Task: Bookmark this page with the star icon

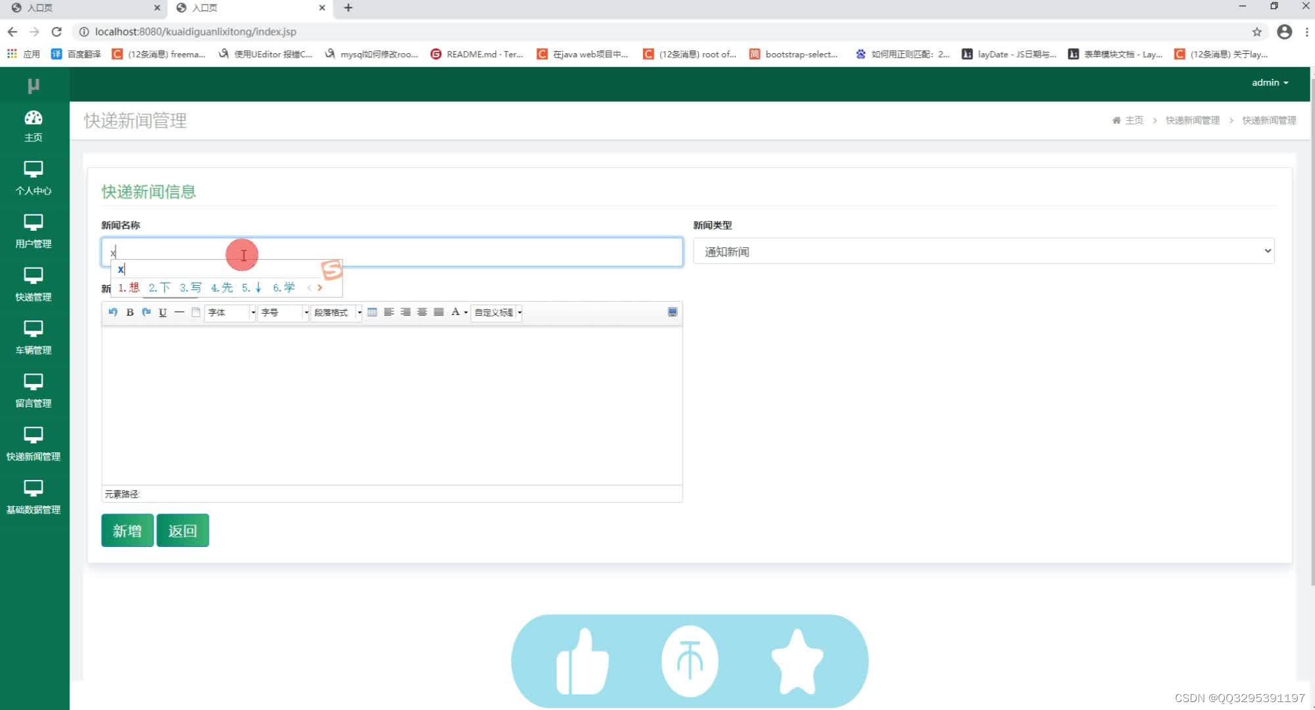Action: pos(1256,32)
